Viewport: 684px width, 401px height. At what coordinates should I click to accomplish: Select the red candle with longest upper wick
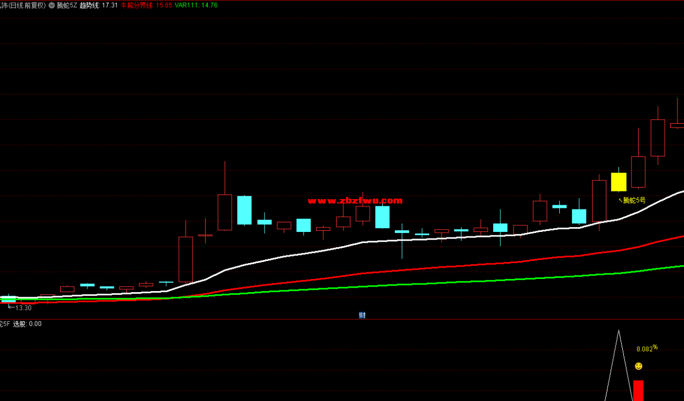pyautogui.click(x=225, y=212)
